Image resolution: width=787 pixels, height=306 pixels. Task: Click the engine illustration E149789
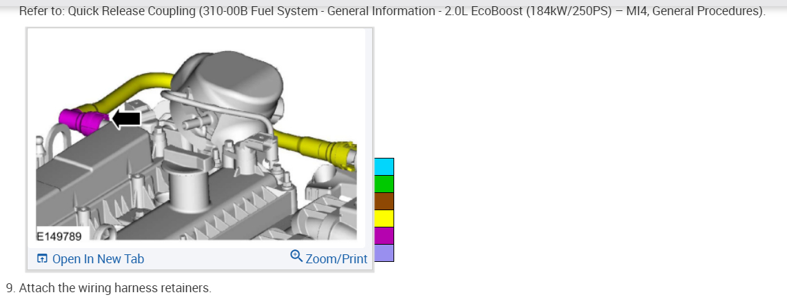pyautogui.click(x=196, y=139)
